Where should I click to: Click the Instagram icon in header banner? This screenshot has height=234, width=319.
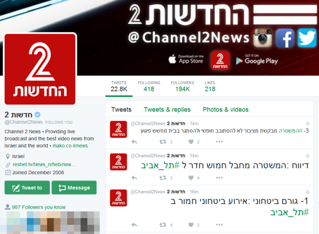[263, 38]
